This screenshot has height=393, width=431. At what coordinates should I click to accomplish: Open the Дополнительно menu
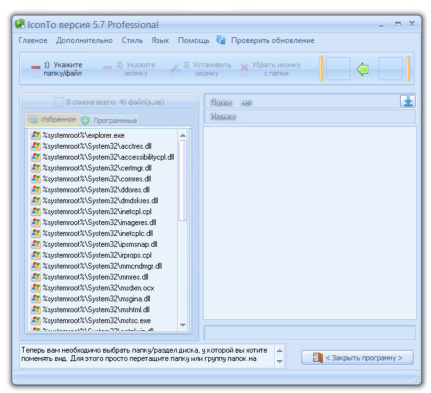[85, 40]
